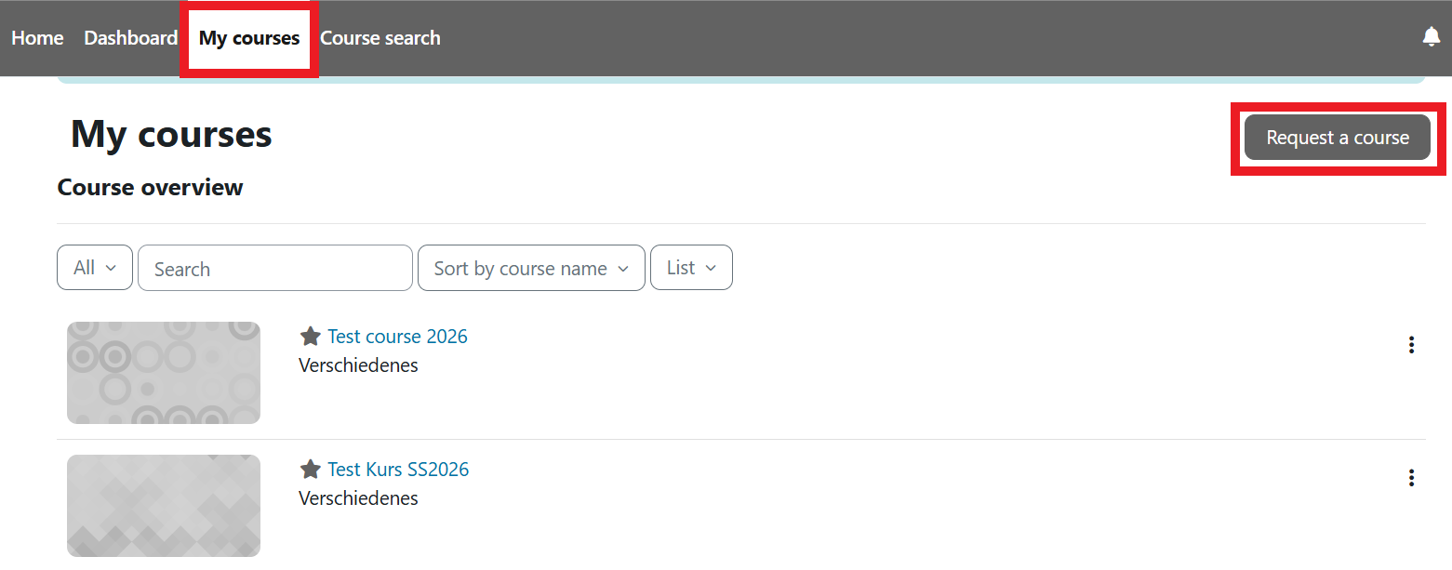Click the My courses page heading
The width and height of the screenshot is (1452, 570).
point(171,135)
